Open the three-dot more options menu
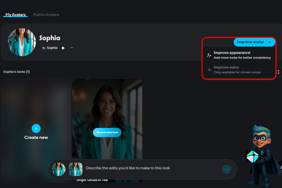This screenshot has width=282, height=188. click(x=72, y=48)
